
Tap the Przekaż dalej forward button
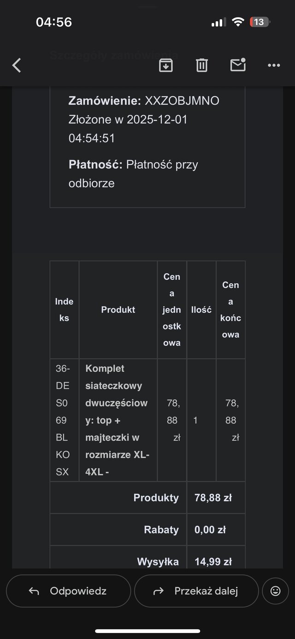[196, 591]
